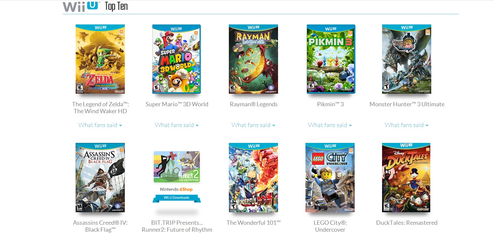
Task: Open the LEGO City Undercover cover
Action: [330, 178]
